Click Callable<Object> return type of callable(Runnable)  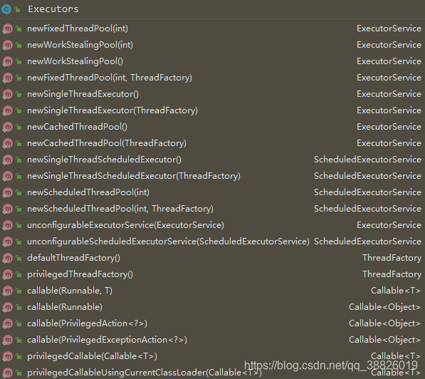pos(385,307)
